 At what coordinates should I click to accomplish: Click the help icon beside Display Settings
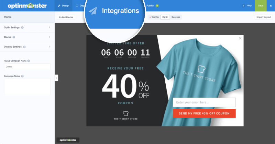click(24, 47)
